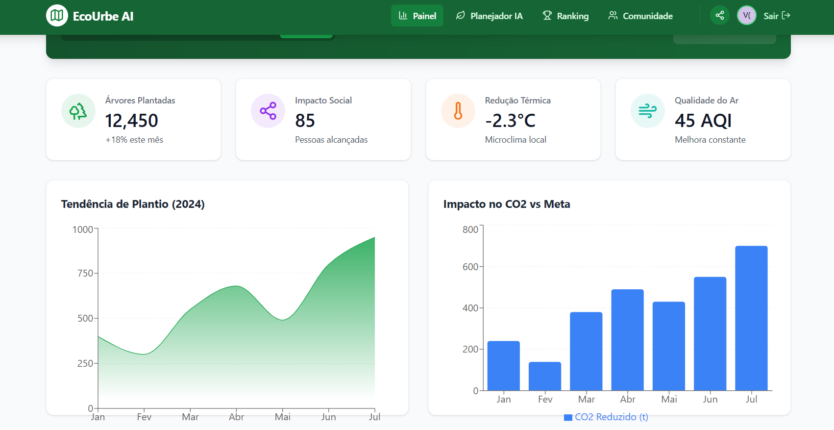
Task: Go to Planejador IA page
Action: pos(489,16)
